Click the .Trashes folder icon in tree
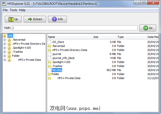The height and width of the screenshot is (114, 161). pyautogui.click(x=9, y=52)
